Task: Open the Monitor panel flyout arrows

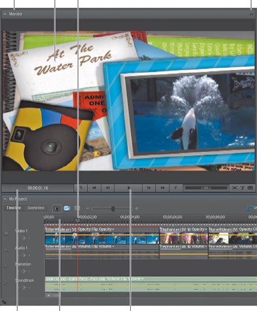Action: point(251,14)
